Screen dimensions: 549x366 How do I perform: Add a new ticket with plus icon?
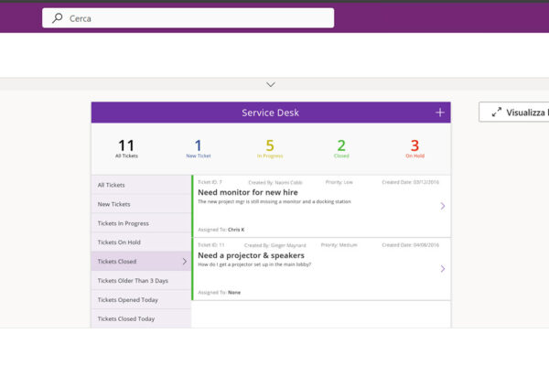[440, 113]
